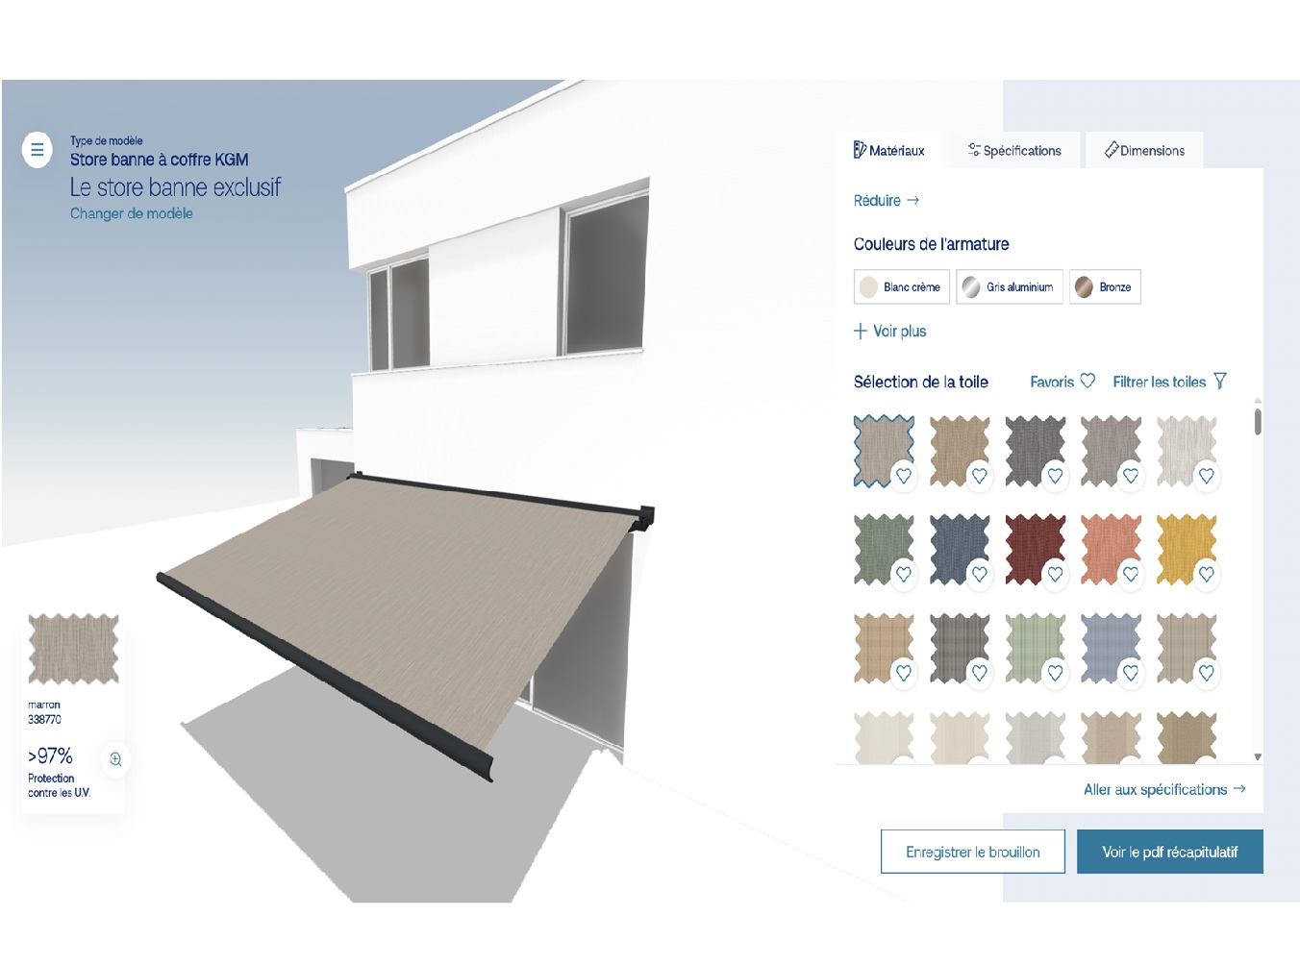
Task: Click the magnifier zoom icon on fabric card
Action: tap(115, 759)
